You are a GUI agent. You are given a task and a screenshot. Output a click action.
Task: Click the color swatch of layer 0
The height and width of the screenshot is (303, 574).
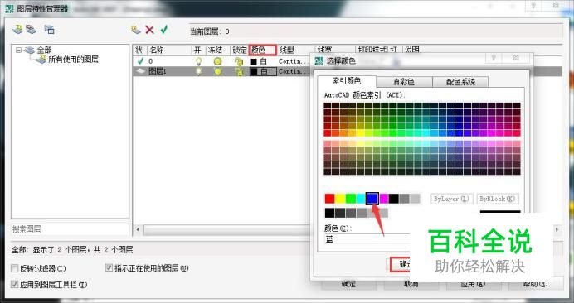click(x=253, y=61)
